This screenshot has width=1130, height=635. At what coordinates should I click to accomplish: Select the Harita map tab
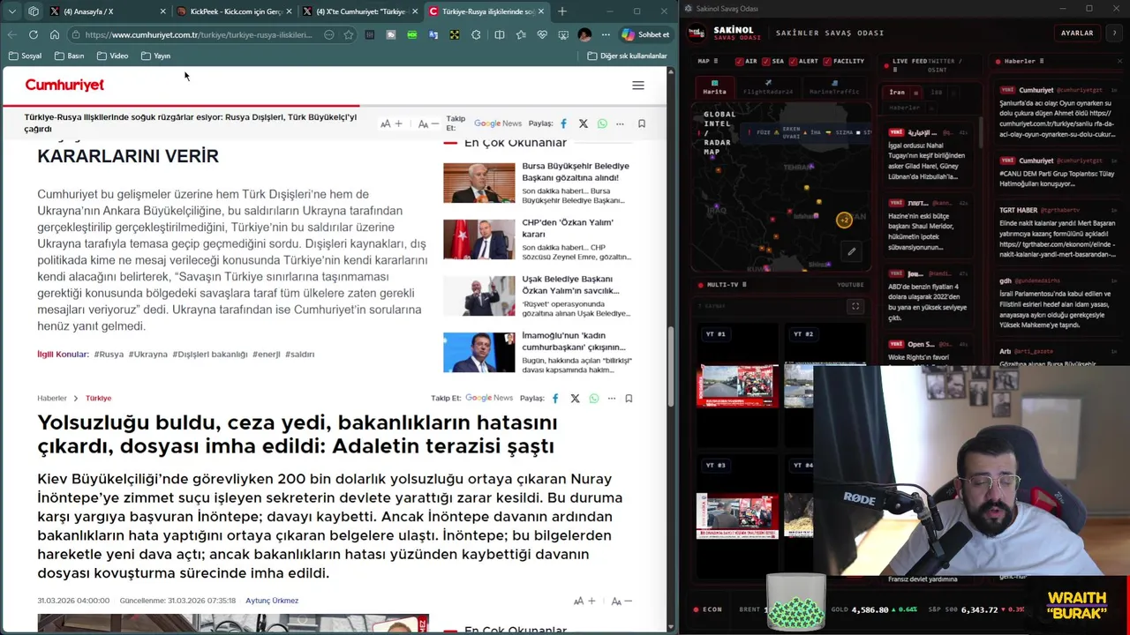[714, 87]
